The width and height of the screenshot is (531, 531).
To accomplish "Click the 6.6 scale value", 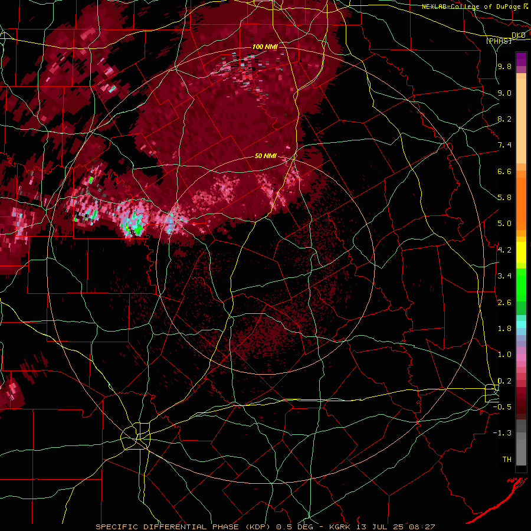I will point(504,171).
